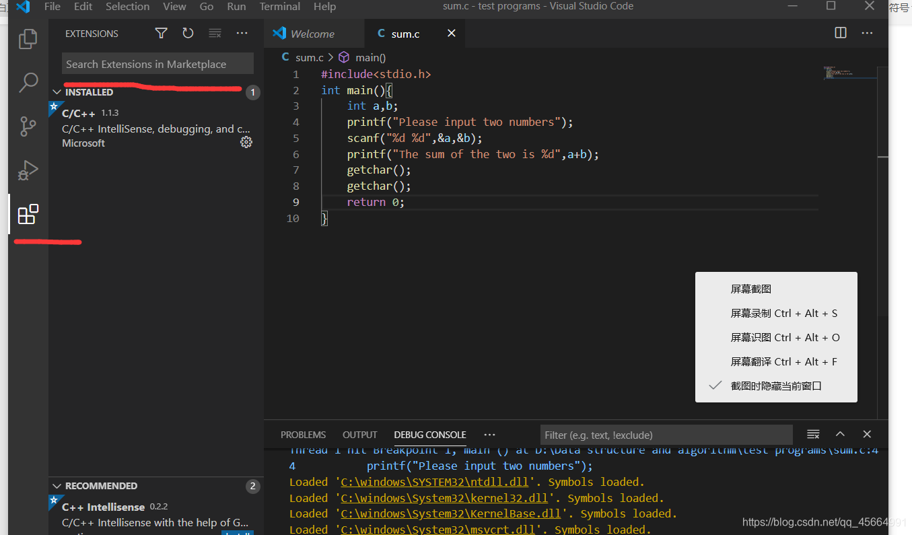Click main() in the breadcrumb
Viewport: 912px width, 535px height.
(x=370, y=57)
